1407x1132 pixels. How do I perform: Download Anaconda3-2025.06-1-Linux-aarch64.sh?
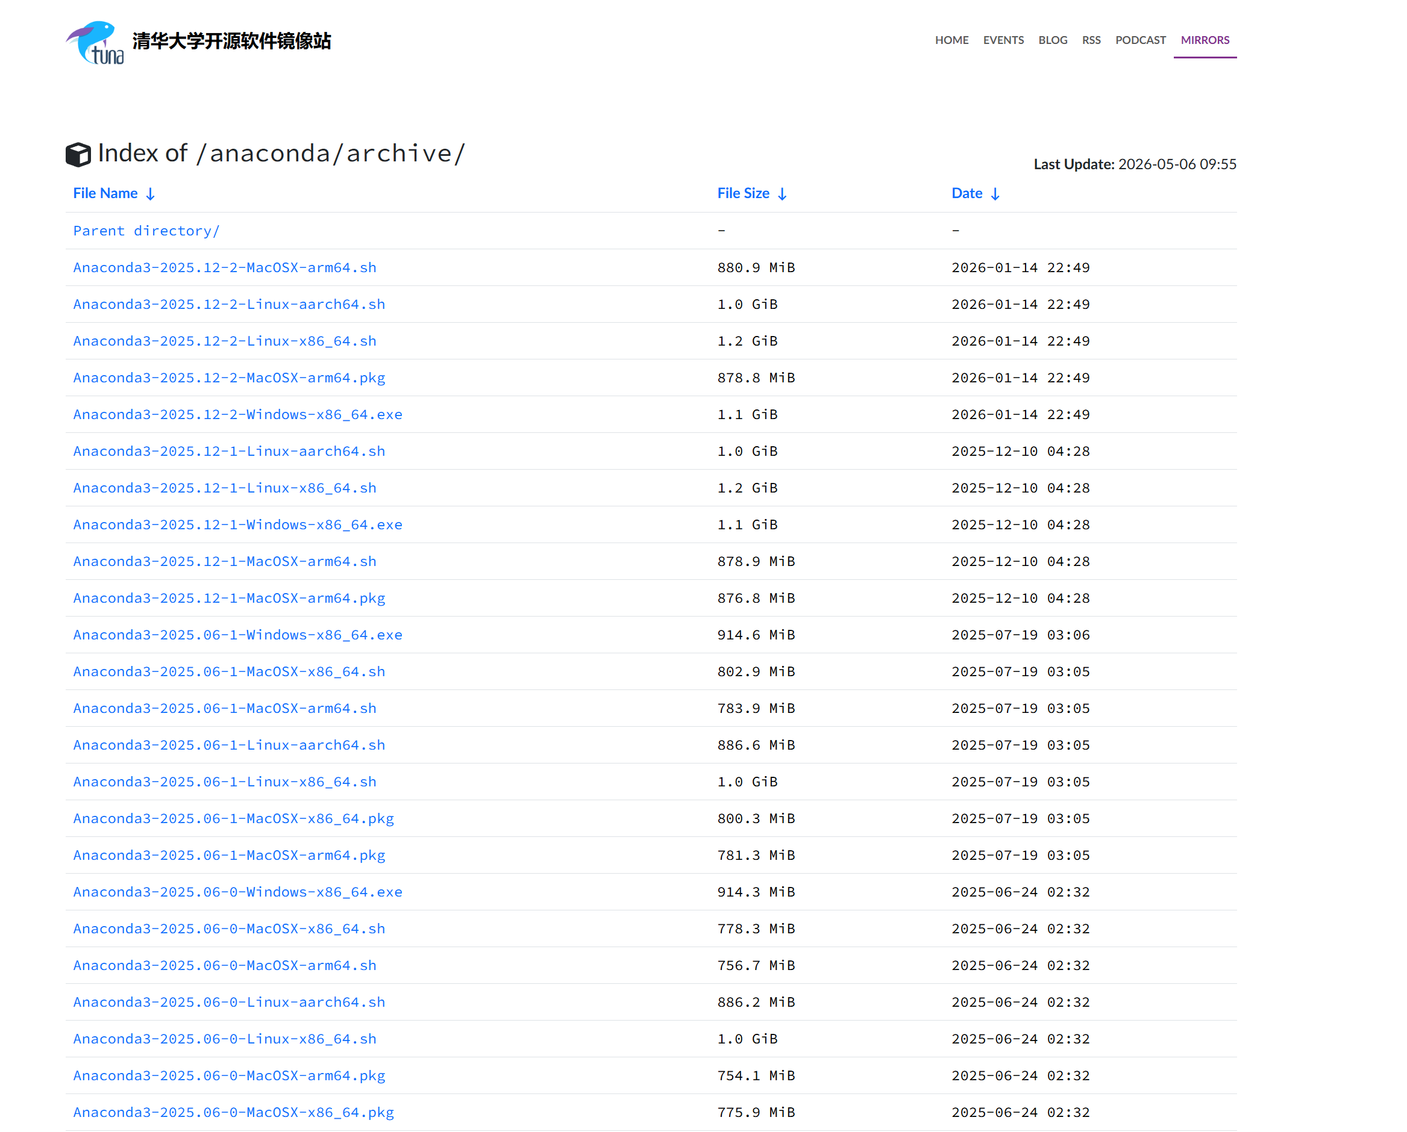coord(229,745)
